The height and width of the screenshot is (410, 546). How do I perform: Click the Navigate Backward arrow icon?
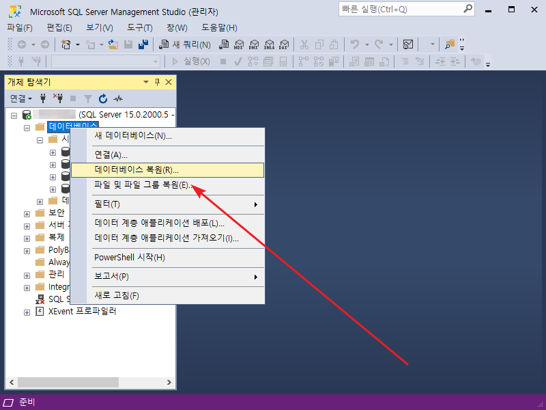(x=22, y=44)
